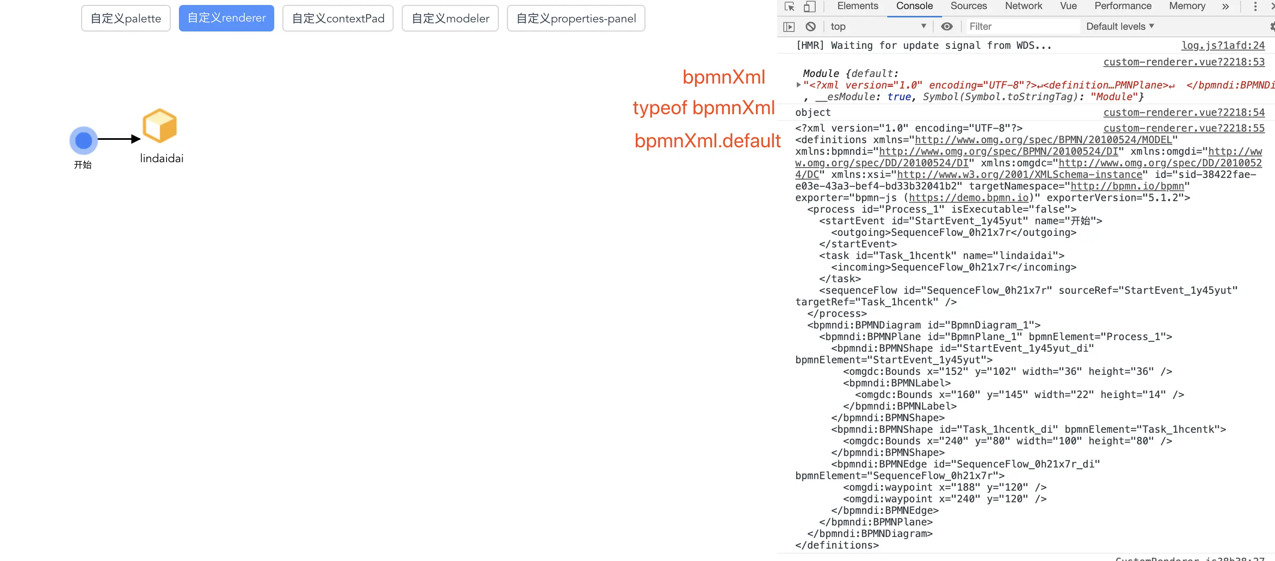The width and height of the screenshot is (1275, 561).
Task: Open the Performance tab
Action: [1122, 6]
